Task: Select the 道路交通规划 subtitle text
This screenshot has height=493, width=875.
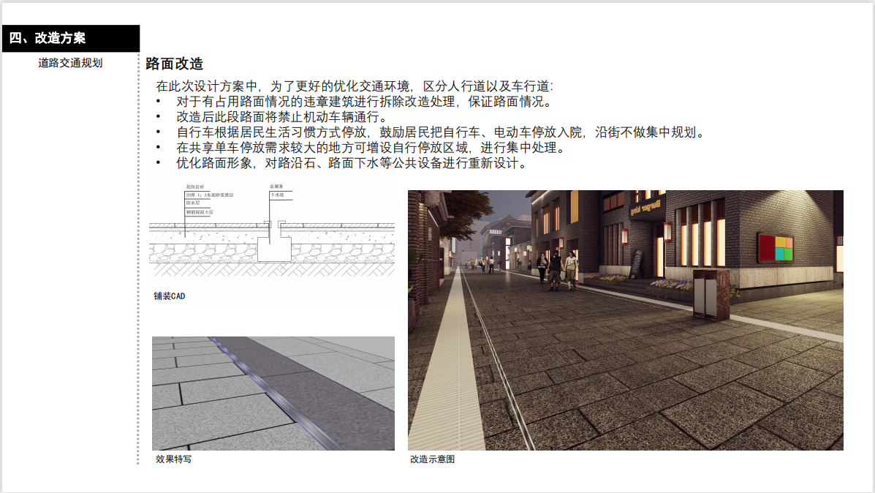Action: (70, 63)
